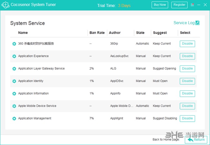The height and width of the screenshot is (145, 210).
Task: Click gear icon beside Application Layer Gateway Service
Action: [14, 68]
